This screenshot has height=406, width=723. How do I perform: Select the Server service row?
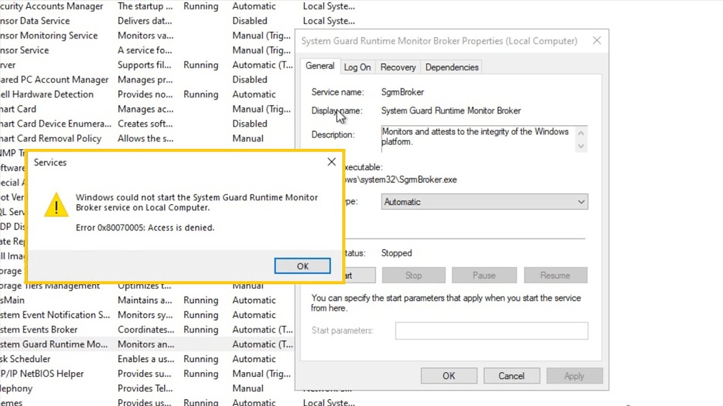[x=147, y=65]
